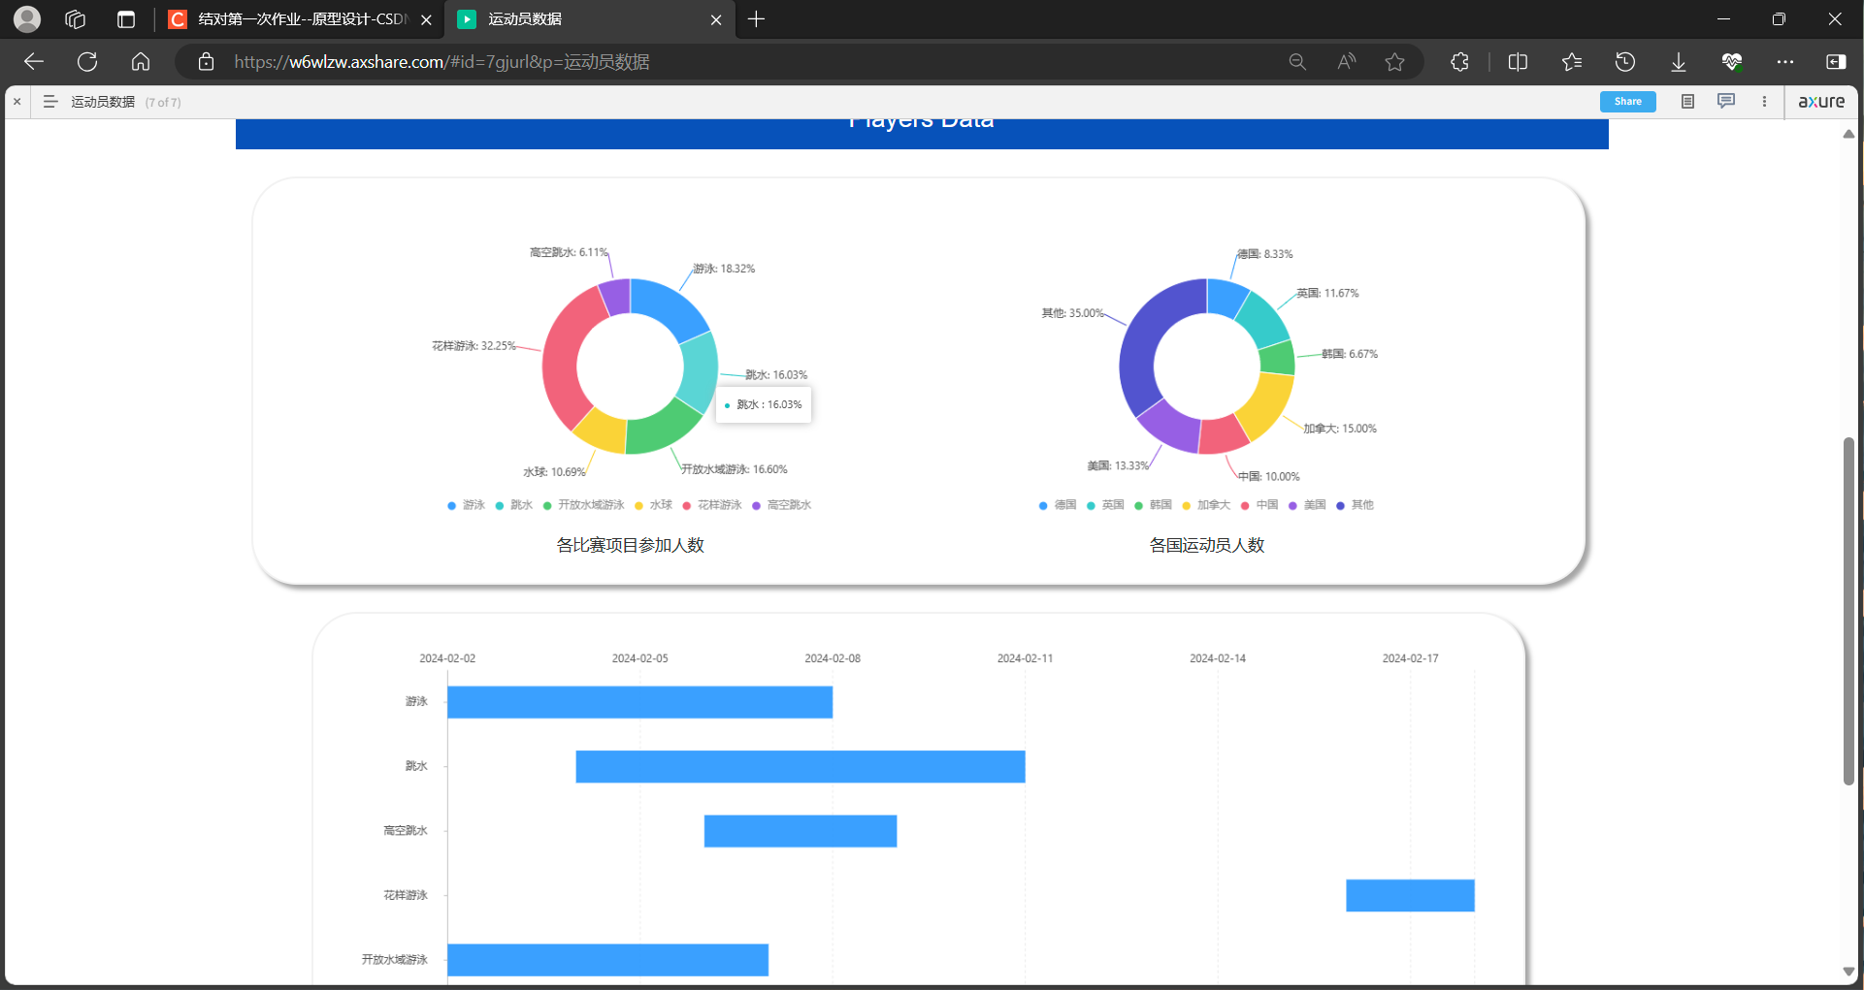Screen dimensions: 1864x990
Task: Open browser settings and more menu
Action: click(x=1784, y=62)
